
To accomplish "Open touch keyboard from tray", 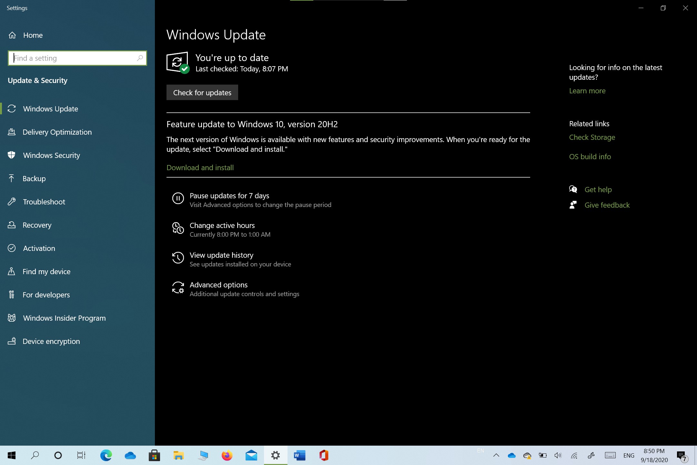I will click(610, 455).
